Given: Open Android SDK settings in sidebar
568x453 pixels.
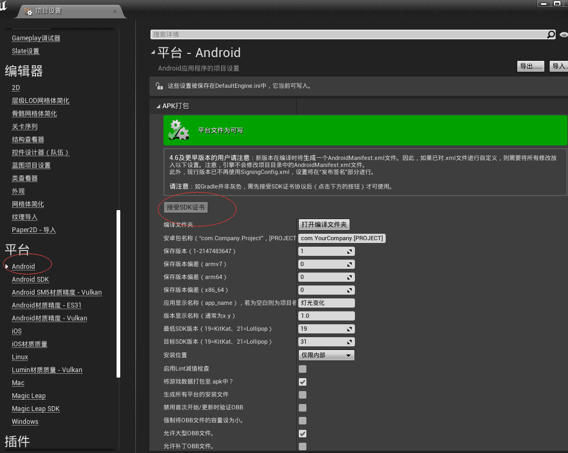Looking at the screenshot, I should click(30, 280).
